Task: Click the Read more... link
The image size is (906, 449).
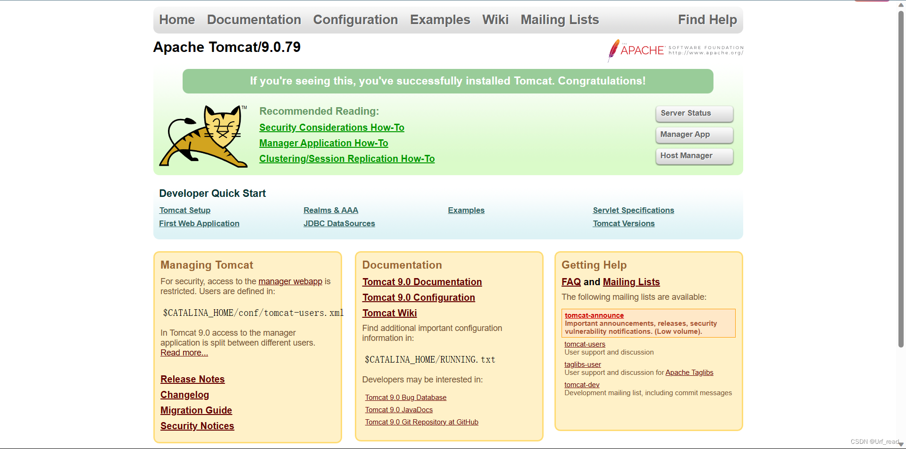Action: point(184,353)
